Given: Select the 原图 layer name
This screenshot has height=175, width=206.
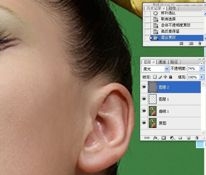Looking at the screenshot, I should (x=163, y=123).
